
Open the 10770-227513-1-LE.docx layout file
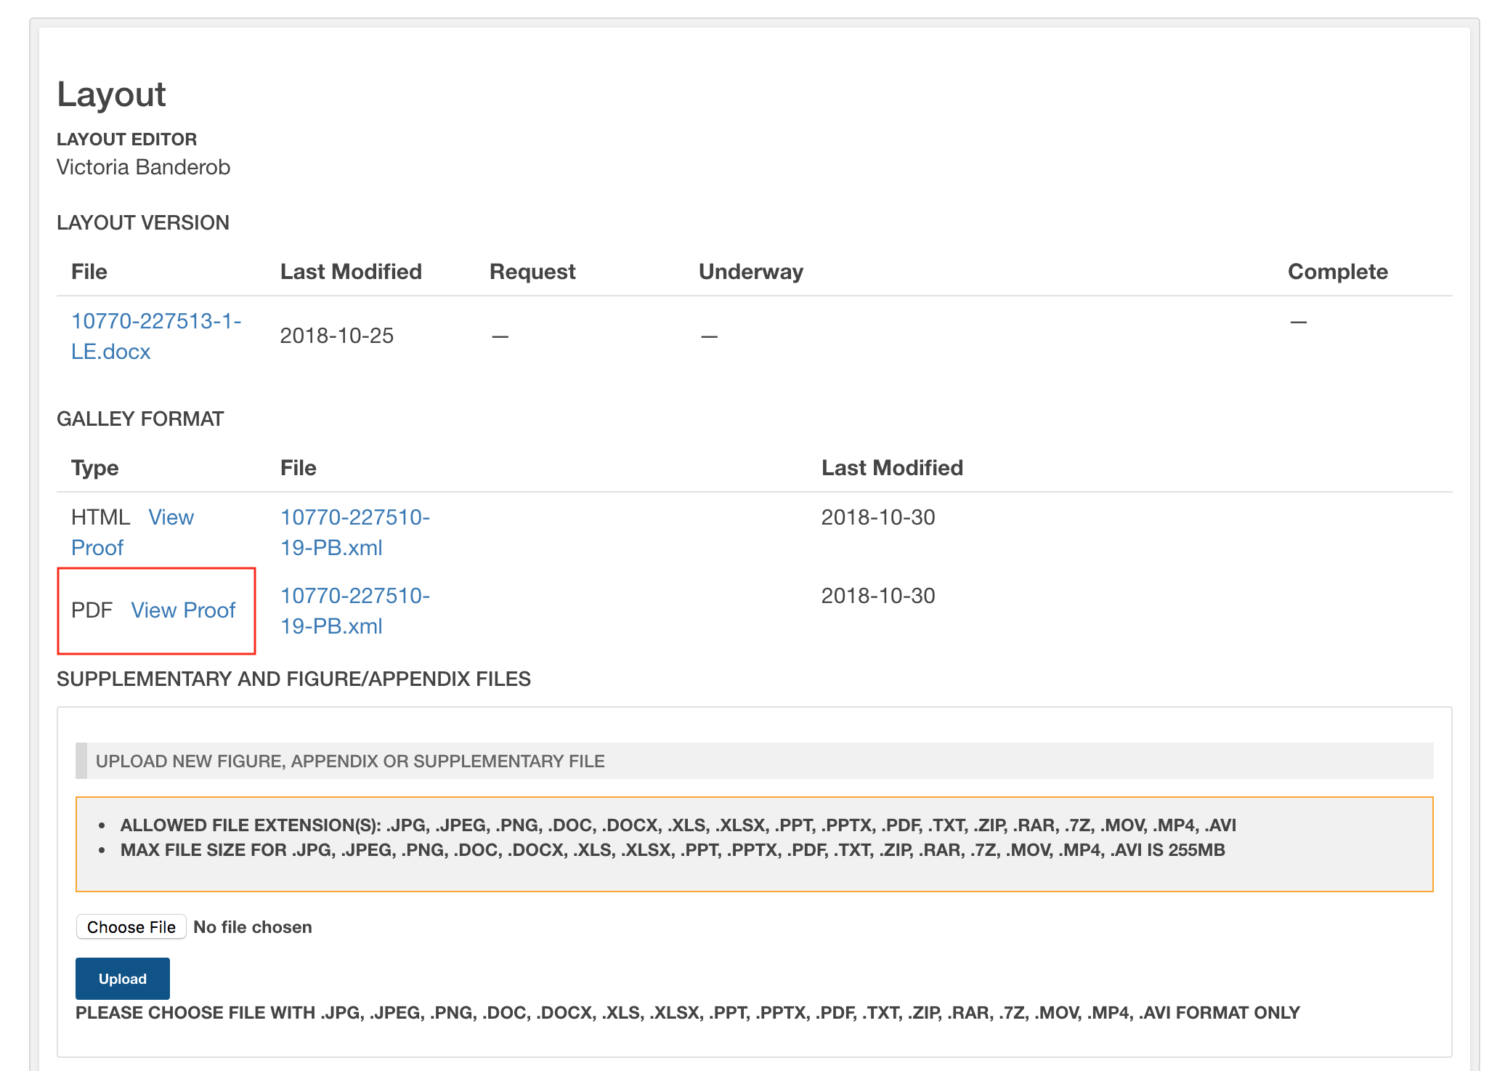[155, 322]
